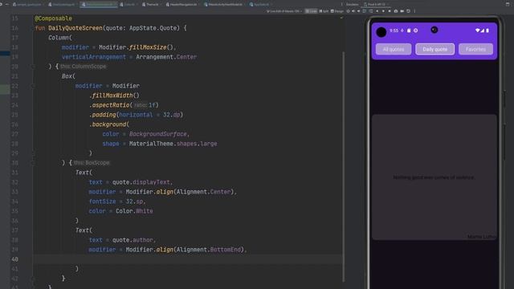This screenshot has width=514, height=289.
Task: Rotate the emulator right
Action: tap(371, 11)
